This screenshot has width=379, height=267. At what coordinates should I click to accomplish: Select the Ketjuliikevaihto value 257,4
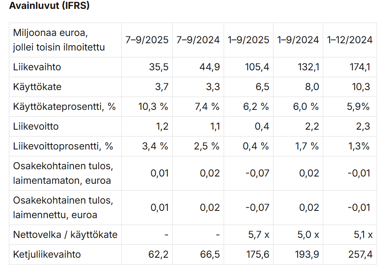(x=359, y=254)
